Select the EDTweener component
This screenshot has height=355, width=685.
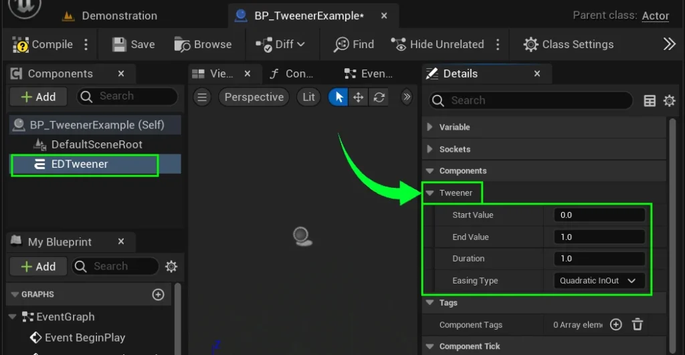coord(80,164)
